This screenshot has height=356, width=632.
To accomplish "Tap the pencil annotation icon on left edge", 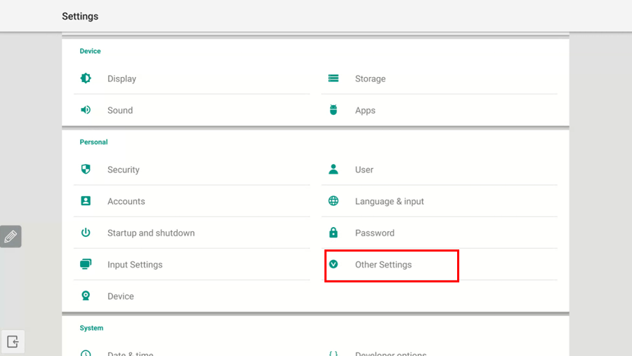I will [x=11, y=237].
